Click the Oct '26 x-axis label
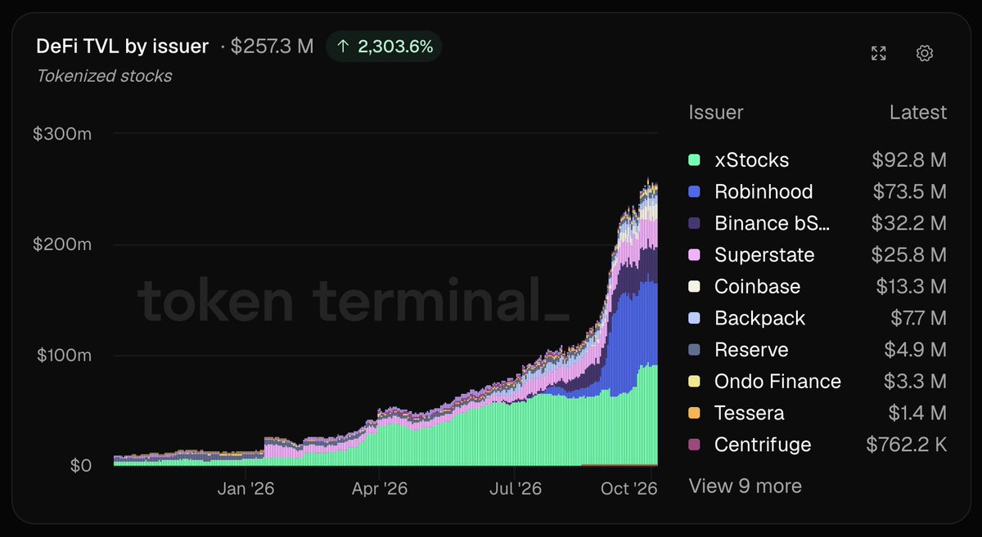 tap(631, 489)
